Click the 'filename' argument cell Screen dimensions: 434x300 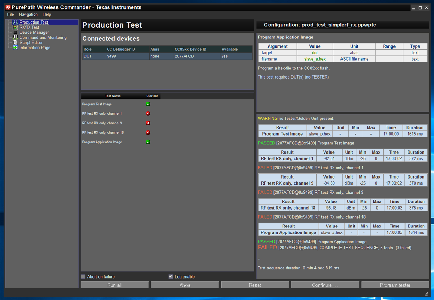click(277, 59)
